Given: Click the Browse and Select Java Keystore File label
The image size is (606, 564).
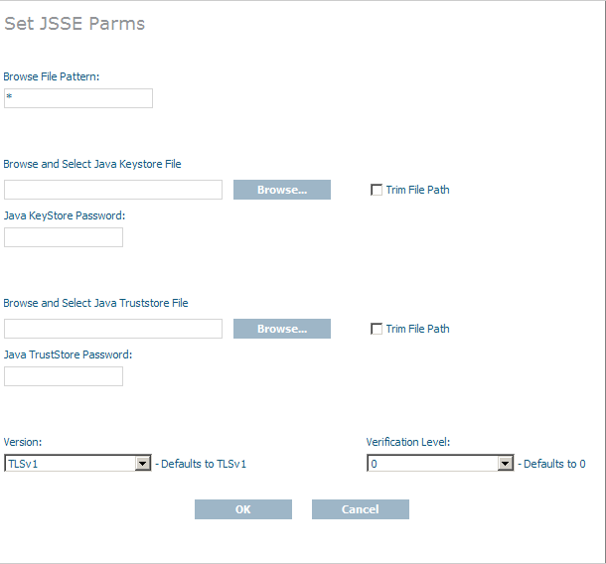Looking at the screenshot, I should 92,164.
